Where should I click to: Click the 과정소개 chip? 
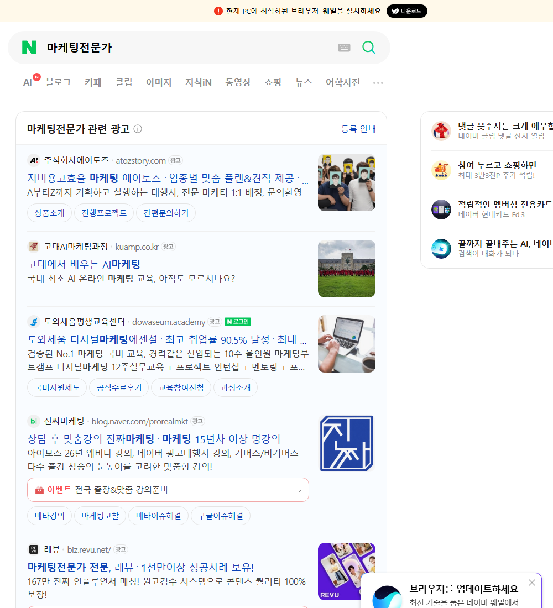[235, 387]
